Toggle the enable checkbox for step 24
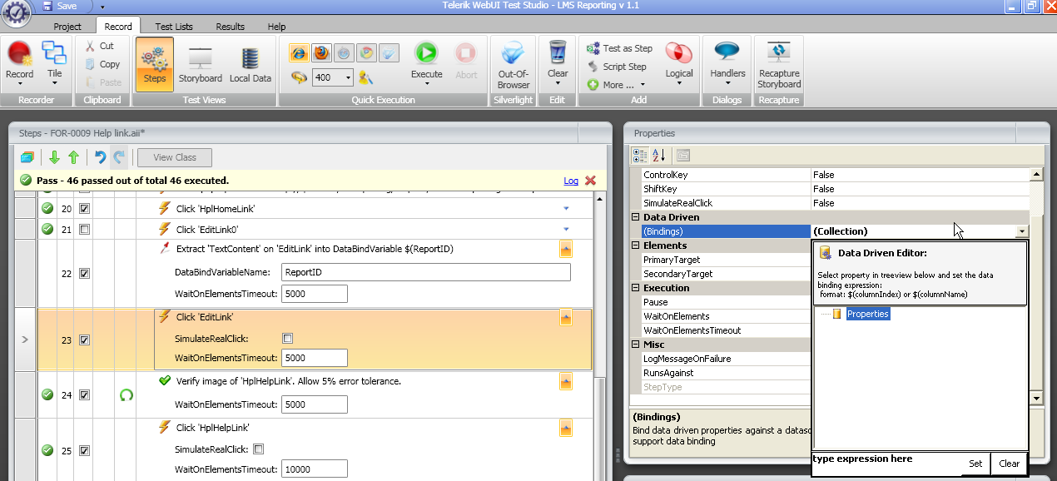1057x481 pixels. (84, 395)
